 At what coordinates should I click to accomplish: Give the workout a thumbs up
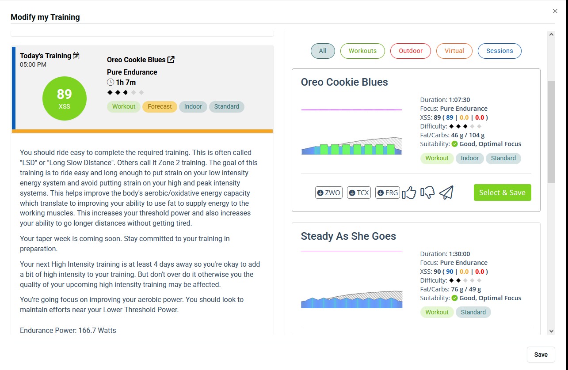click(409, 193)
